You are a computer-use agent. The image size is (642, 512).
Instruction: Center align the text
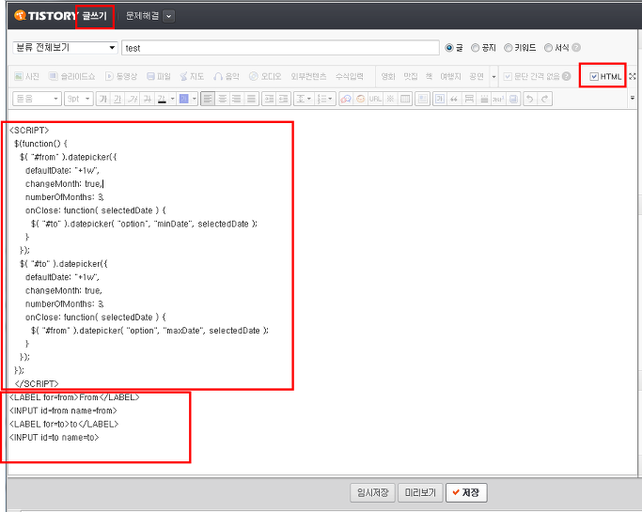coord(223,99)
